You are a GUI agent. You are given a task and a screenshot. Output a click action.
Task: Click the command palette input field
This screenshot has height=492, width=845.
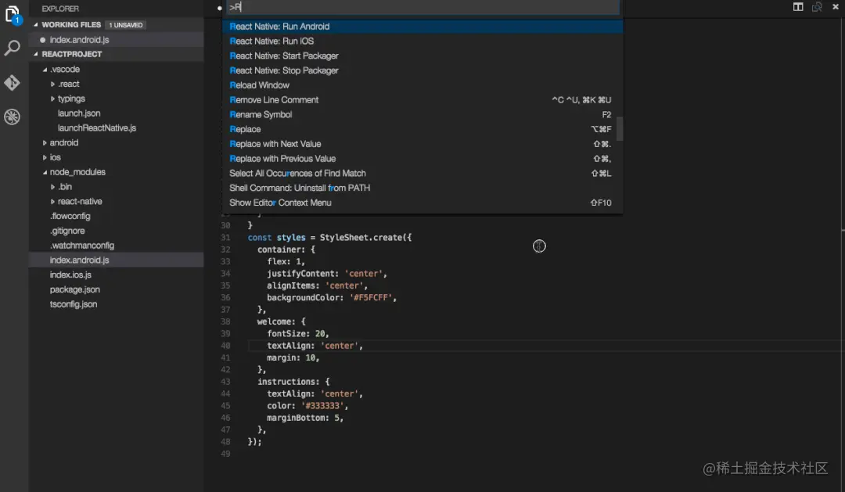click(422, 7)
